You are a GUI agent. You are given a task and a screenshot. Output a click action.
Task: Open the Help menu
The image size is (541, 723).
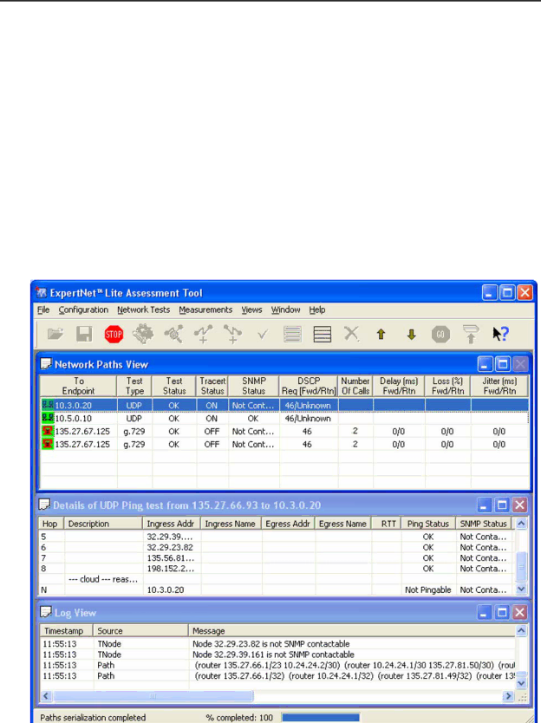(316, 309)
